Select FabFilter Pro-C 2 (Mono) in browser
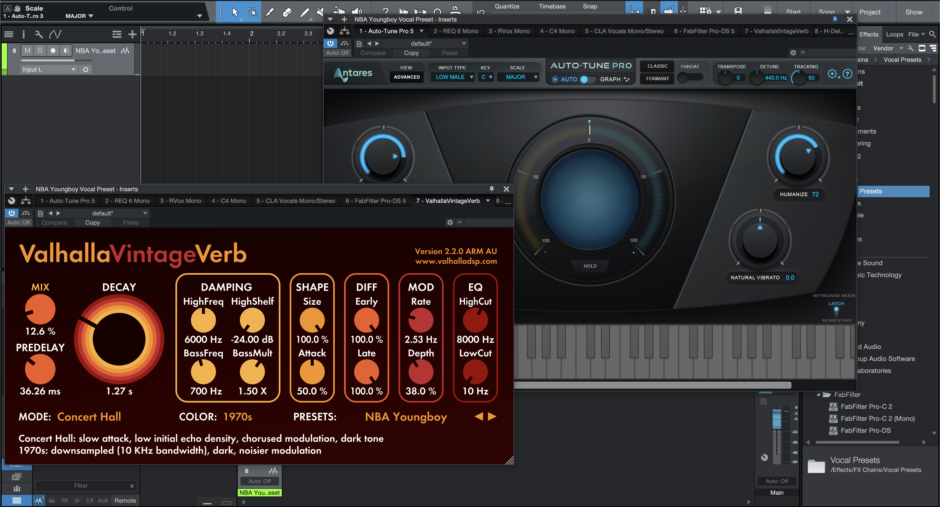The height and width of the screenshot is (507, 940). point(877,418)
